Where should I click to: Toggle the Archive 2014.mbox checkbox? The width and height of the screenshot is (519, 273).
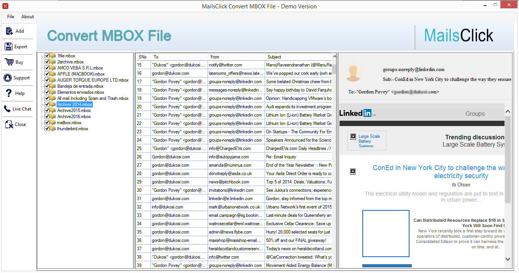47,104
